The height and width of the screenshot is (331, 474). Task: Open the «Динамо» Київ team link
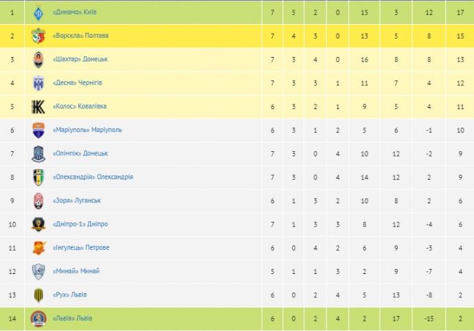(76, 12)
